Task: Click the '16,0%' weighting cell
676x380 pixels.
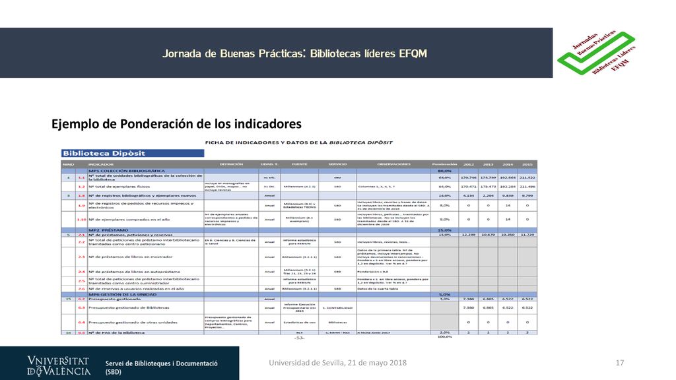Action: click(444, 195)
